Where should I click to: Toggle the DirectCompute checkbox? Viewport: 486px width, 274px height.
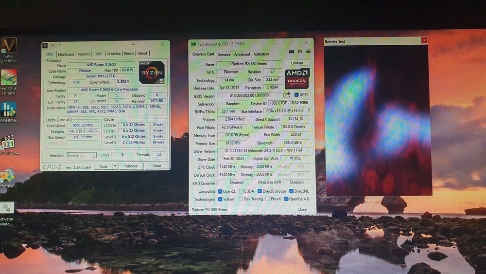tap(260, 191)
